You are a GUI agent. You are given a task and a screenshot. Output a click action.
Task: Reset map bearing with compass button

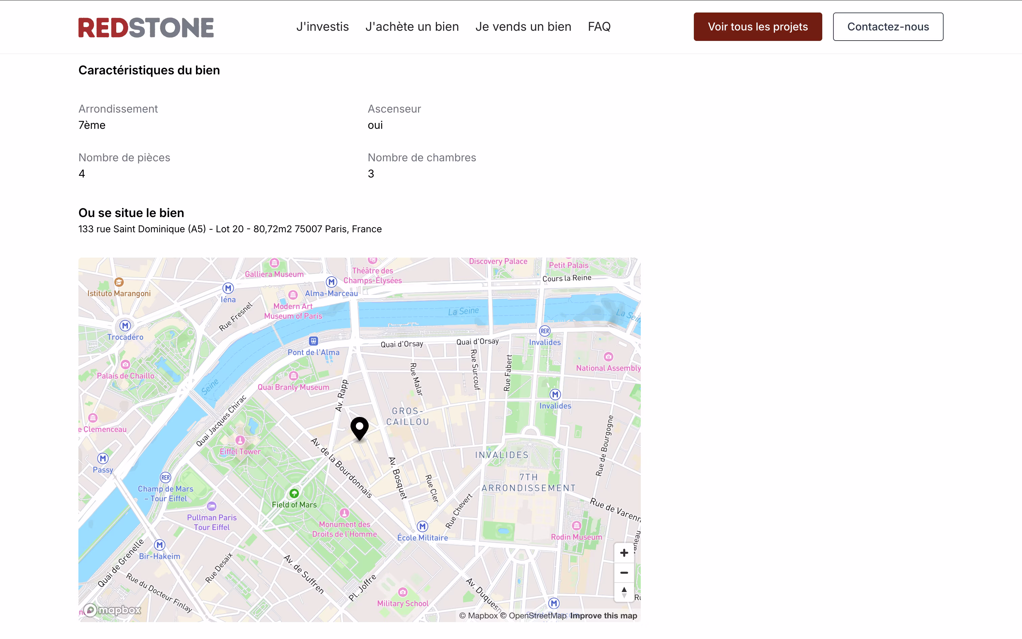pos(624,592)
